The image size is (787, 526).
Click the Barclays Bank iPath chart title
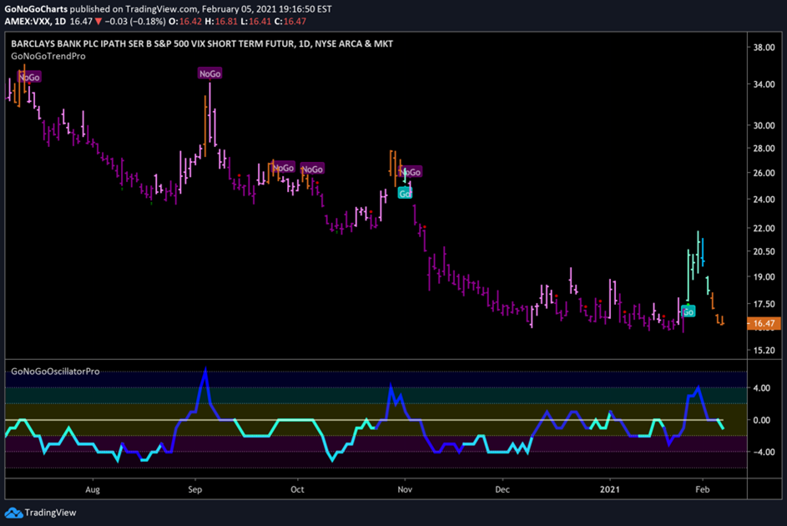202,43
